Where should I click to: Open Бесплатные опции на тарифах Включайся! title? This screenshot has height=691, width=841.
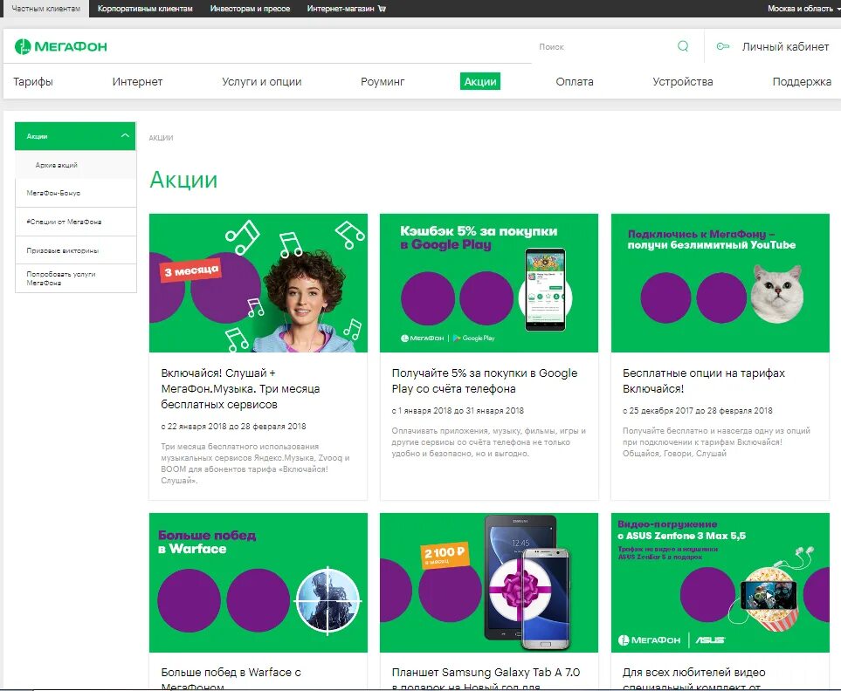tap(704, 381)
